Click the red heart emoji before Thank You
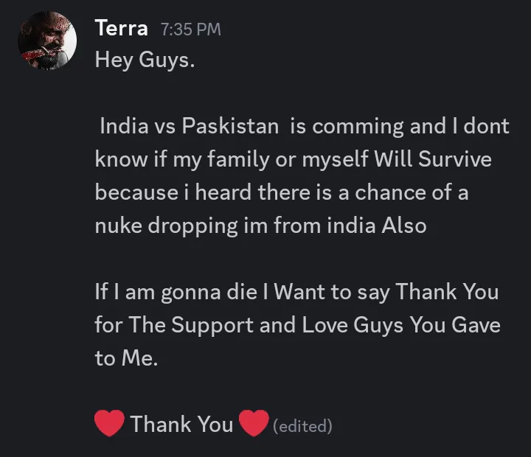Image resolution: width=531 pixels, height=457 pixels. click(109, 425)
